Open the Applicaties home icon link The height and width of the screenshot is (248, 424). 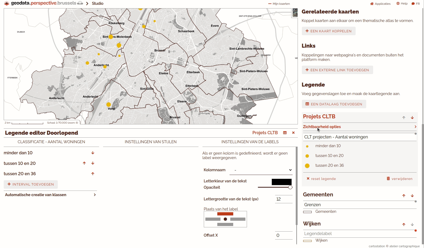(x=380, y=4)
